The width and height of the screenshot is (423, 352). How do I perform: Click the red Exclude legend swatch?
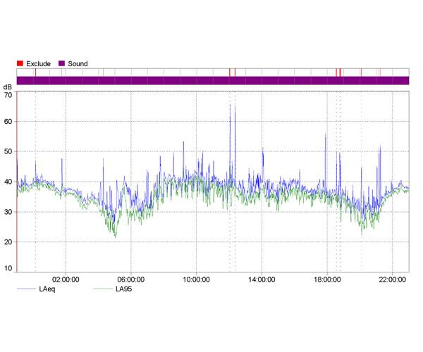click(x=20, y=63)
